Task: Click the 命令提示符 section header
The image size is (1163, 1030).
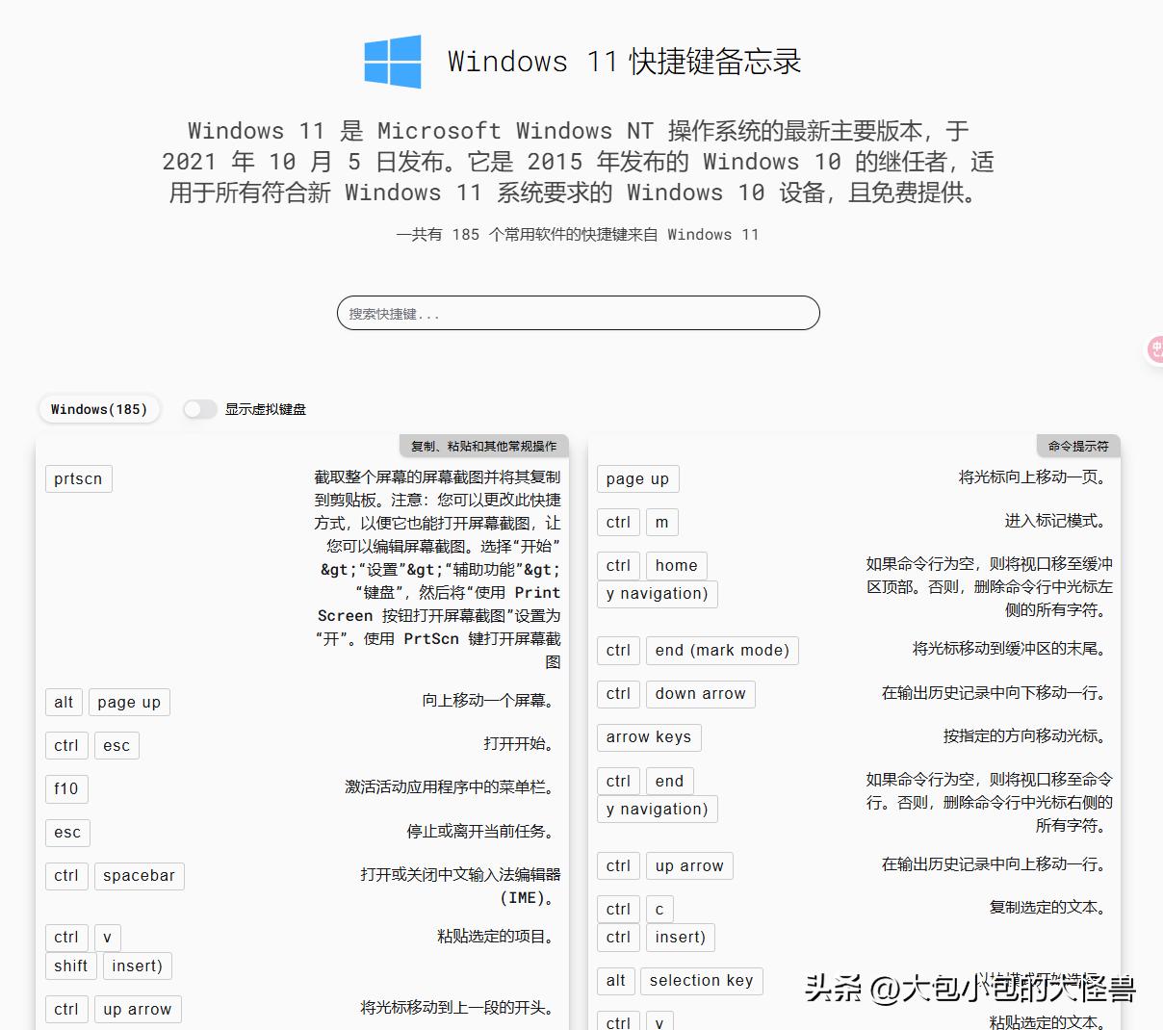Action: (1075, 446)
